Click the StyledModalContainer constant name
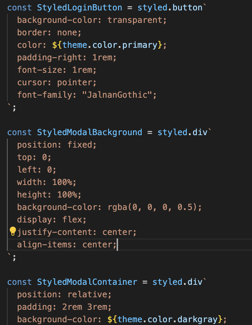Screen dimensions: 252x325 coord(87,282)
